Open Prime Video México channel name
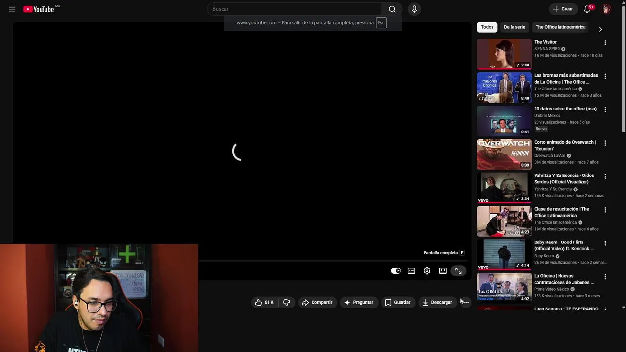626x352 pixels. click(x=552, y=289)
